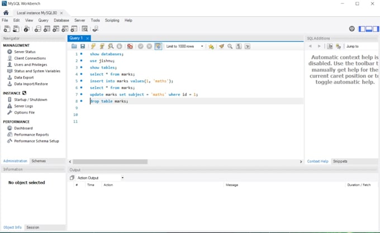Open the Limit to 1000 rows dropdown
The height and width of the screenshot is (233, 380).
coord(184,46)
